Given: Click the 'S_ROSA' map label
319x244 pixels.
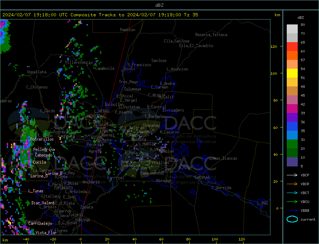Looking at the screenshot, I should [185, 168].
